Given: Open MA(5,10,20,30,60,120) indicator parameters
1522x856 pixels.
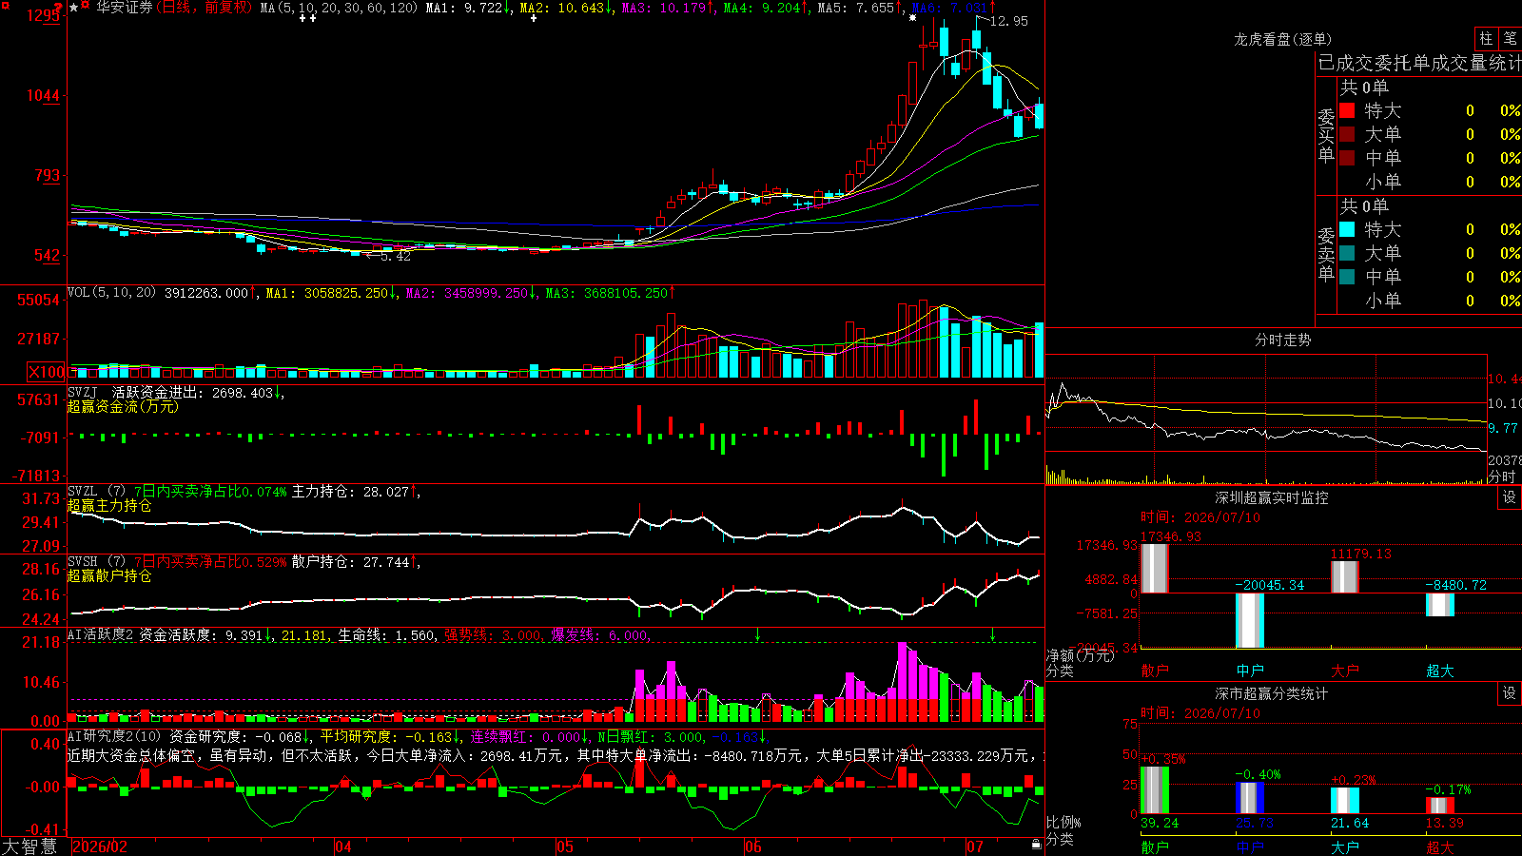Looking at the screenshot, I should pyautogui.click(x=340, y=8).
